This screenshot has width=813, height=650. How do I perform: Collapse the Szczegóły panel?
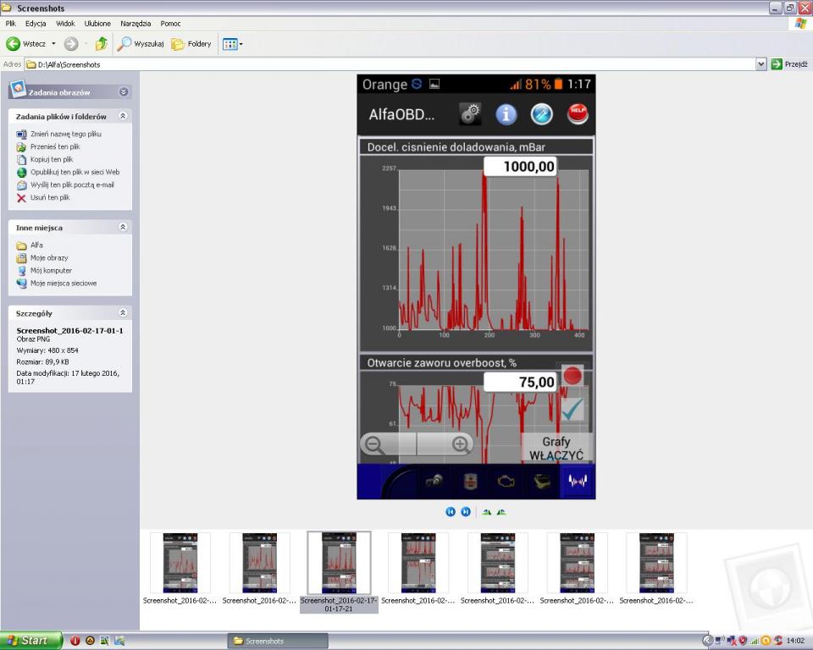123,313
